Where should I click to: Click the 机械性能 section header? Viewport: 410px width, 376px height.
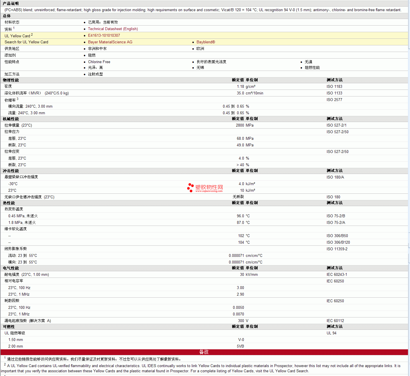coord(11,119)
